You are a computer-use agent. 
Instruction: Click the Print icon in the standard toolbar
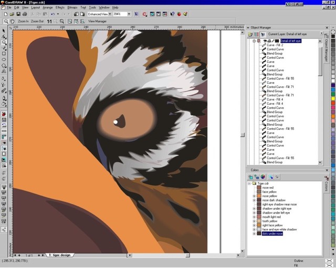point(25,14)
